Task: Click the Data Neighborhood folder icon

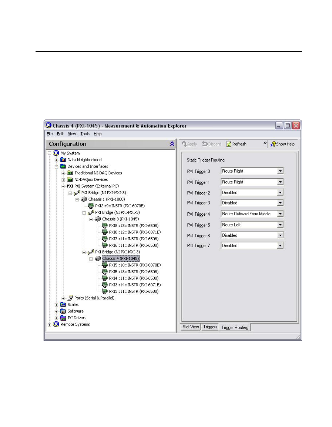Action: coord(63,160)
